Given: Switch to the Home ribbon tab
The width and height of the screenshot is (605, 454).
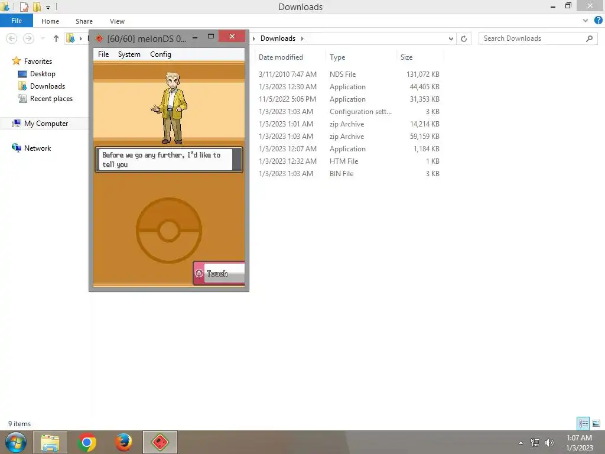Looking at the screenshot, I should point(50,21).
